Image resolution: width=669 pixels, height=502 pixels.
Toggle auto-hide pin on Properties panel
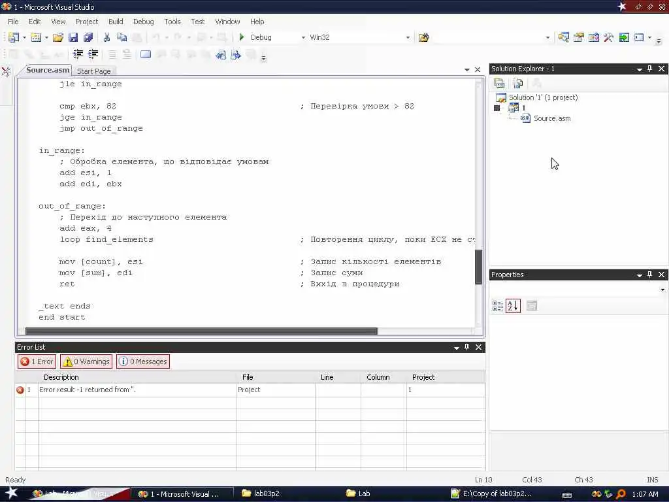tap(650, 275)
